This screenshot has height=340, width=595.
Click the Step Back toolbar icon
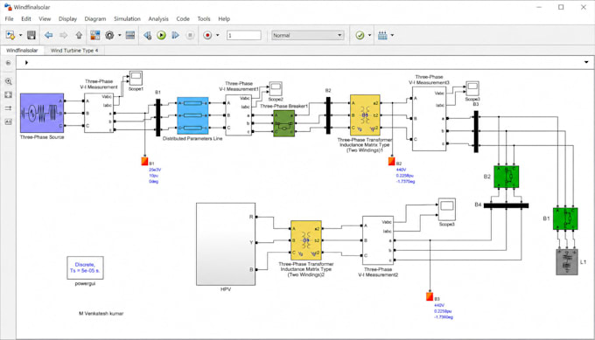(x=147, y=35)
